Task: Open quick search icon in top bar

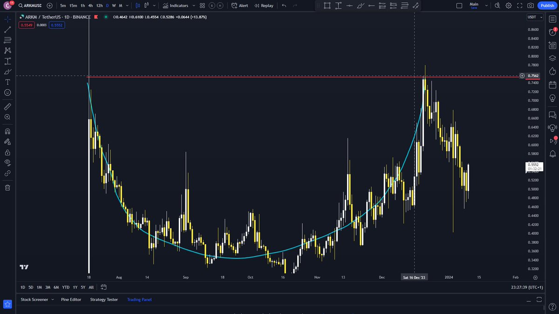Action: 498,6
